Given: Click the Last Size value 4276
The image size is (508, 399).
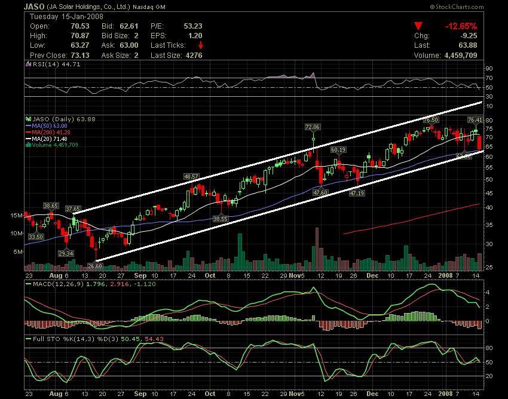Looking at the screenshot, I should [194, 55].
